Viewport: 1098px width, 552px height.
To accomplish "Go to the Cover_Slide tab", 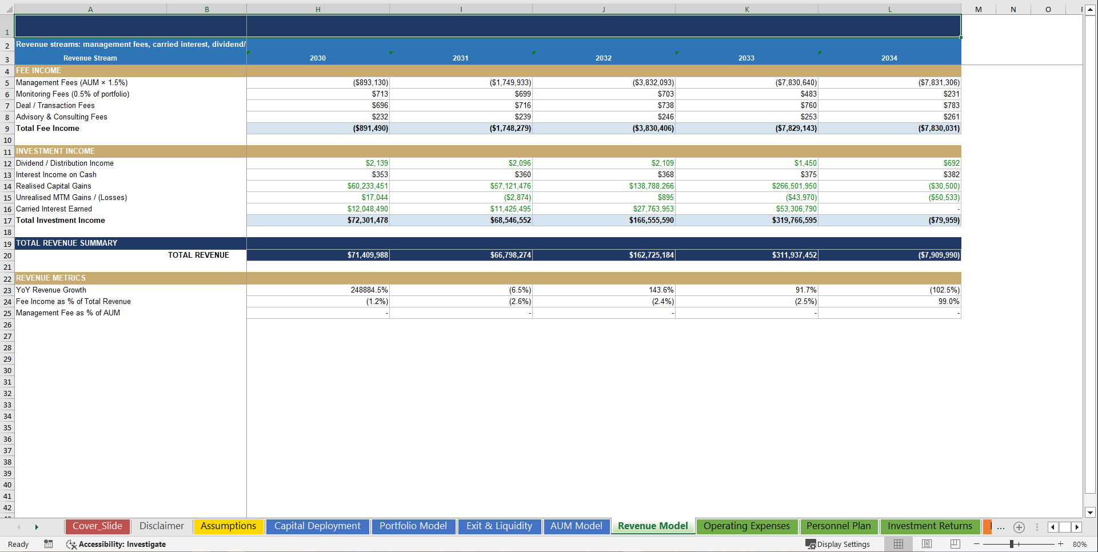I will click(97, 526).
